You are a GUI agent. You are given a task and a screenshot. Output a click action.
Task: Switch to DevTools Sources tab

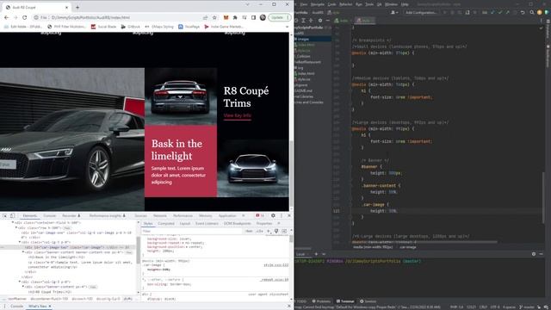(140, 215)
